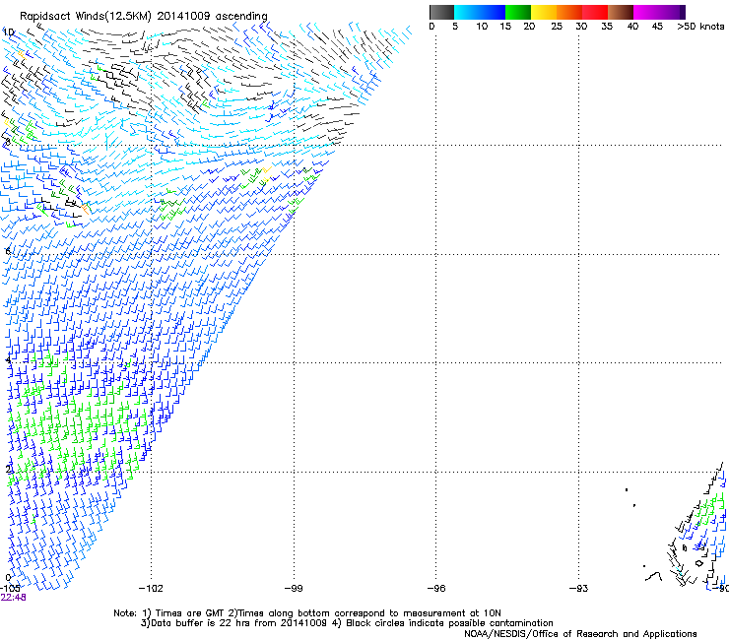Click the legend tick label '25'
Screen dimensions: 729x640
click(557, 27)
